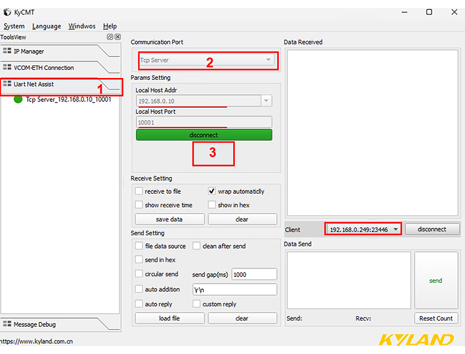Switch to Uart Net Assist tab
465x354 pixels.
(60, 84)
